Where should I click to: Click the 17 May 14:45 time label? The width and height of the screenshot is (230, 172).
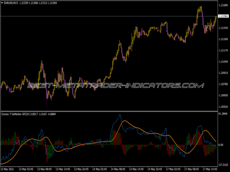coord(210,169)
